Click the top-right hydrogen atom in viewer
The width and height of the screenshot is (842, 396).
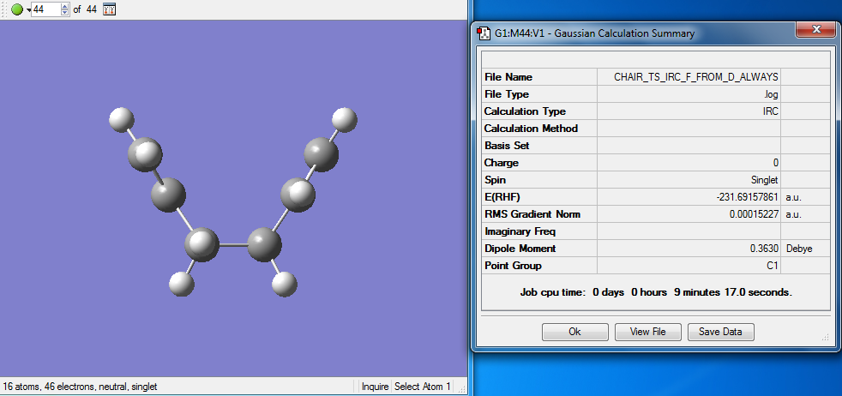tap(344, 118)
